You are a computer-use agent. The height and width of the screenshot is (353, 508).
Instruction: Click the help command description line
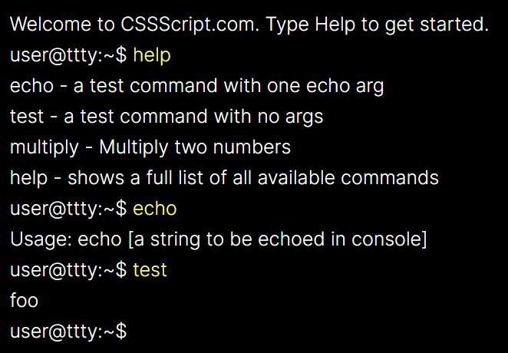coord(224,178)
